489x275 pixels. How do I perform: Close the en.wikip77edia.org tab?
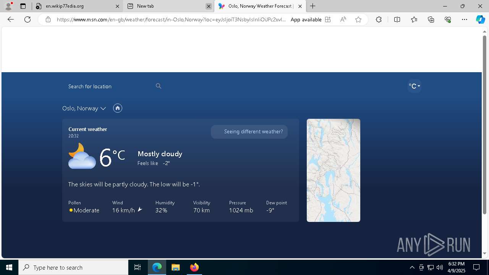coord(117,6)
